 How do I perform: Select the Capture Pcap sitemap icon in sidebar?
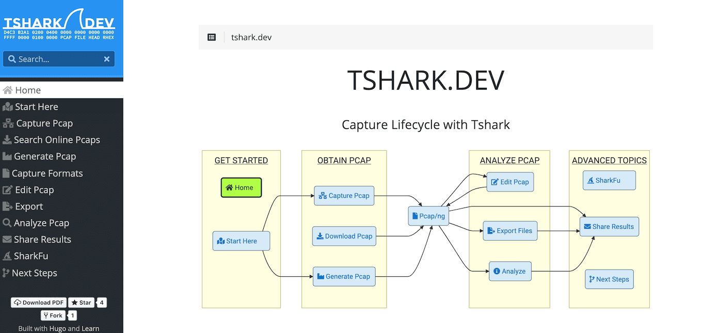click(7, 123)
